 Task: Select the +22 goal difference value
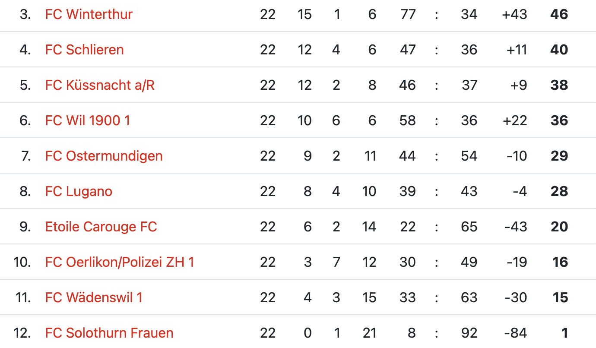click(x=515, y=120)
